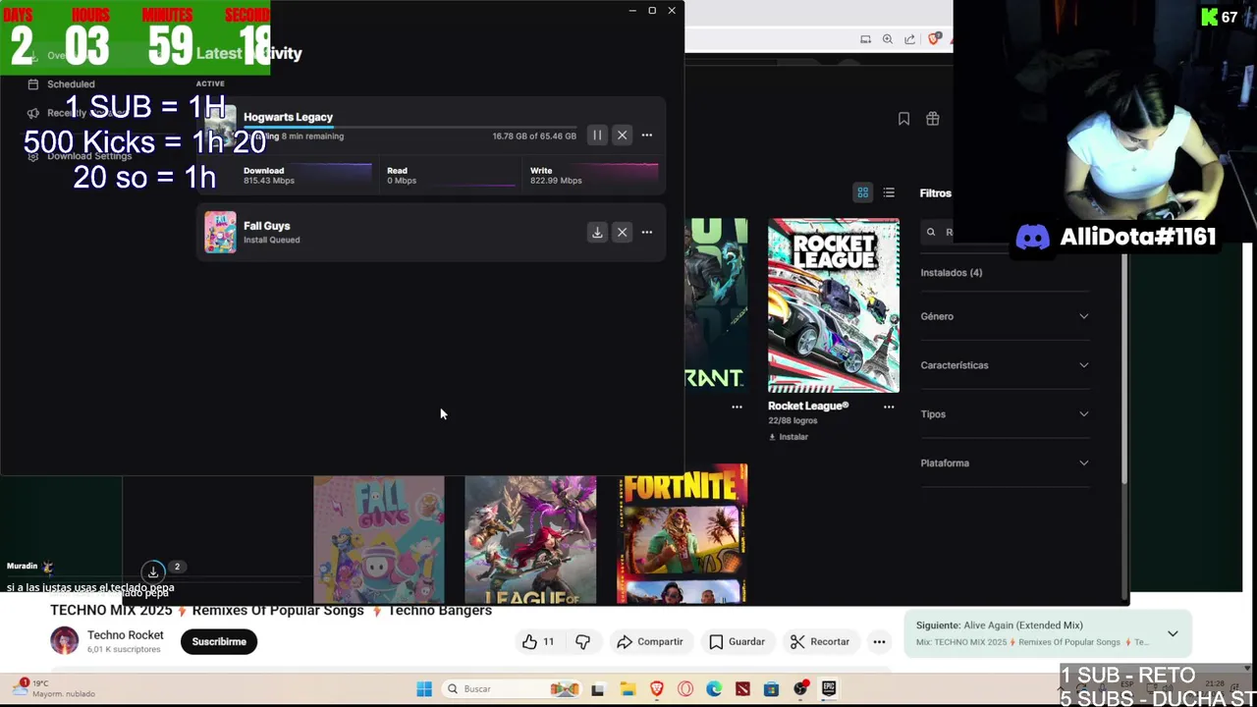Viewport: 1257px width, 707px height.
Task: Open the wishlist bookmark icon in Epic launcher
Action: (x=903, y=119)
